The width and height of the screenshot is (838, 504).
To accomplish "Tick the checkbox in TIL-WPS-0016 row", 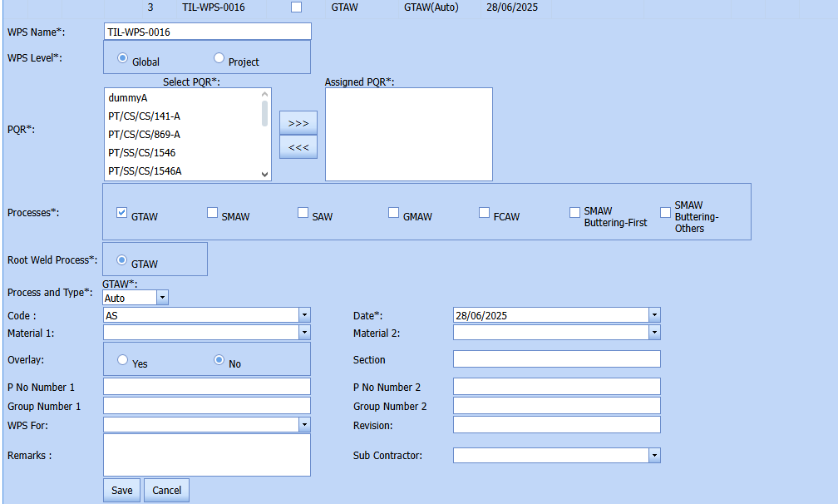I will pyautogui.click(x=296, y=7).
